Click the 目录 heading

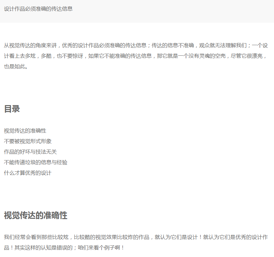coord(12,109)
